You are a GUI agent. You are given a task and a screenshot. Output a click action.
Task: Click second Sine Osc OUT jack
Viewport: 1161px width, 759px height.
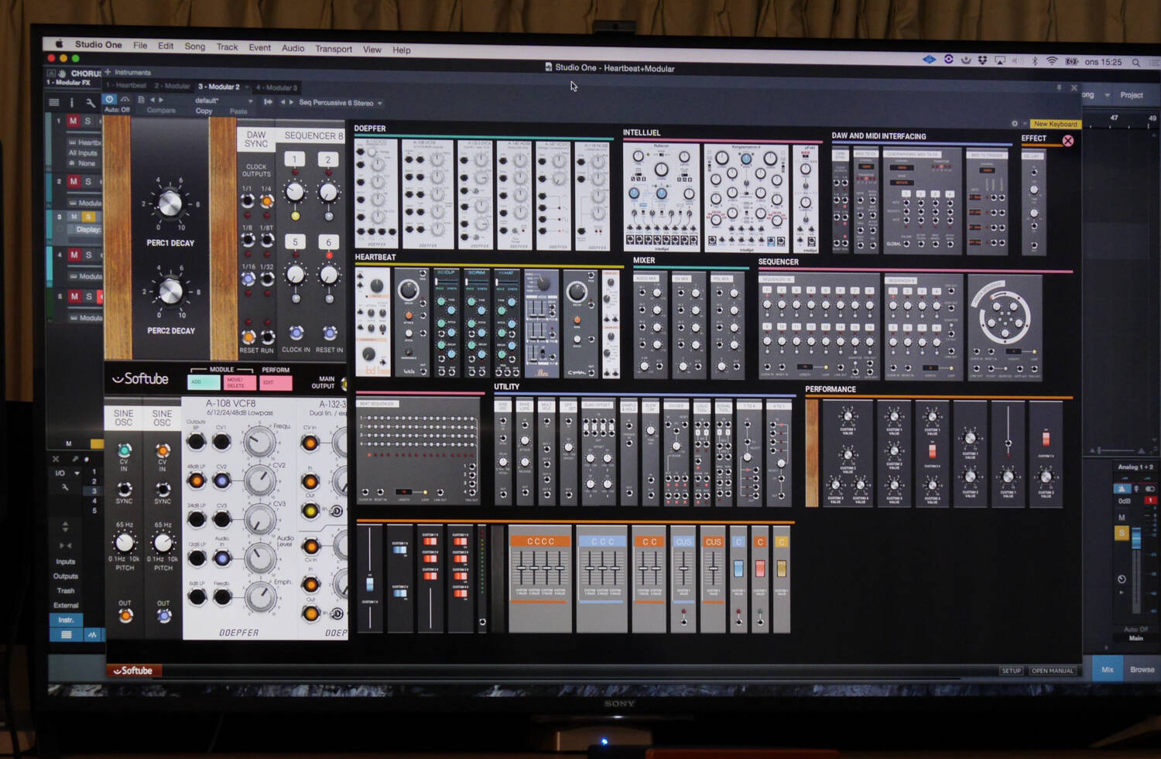click(163, 616)
